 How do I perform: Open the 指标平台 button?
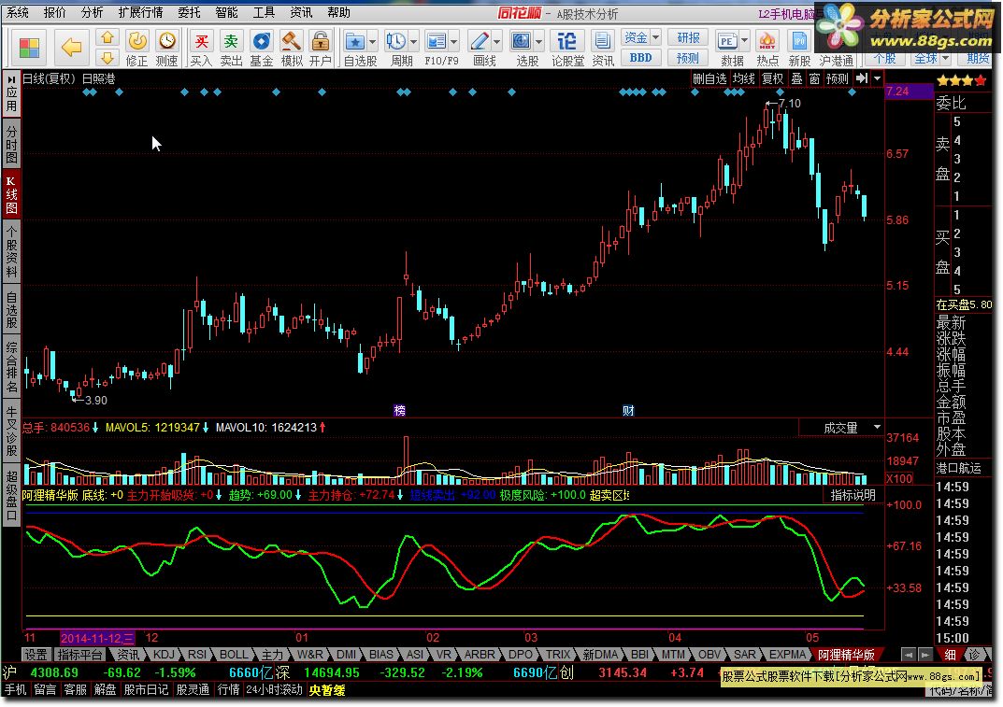point(79,655)
